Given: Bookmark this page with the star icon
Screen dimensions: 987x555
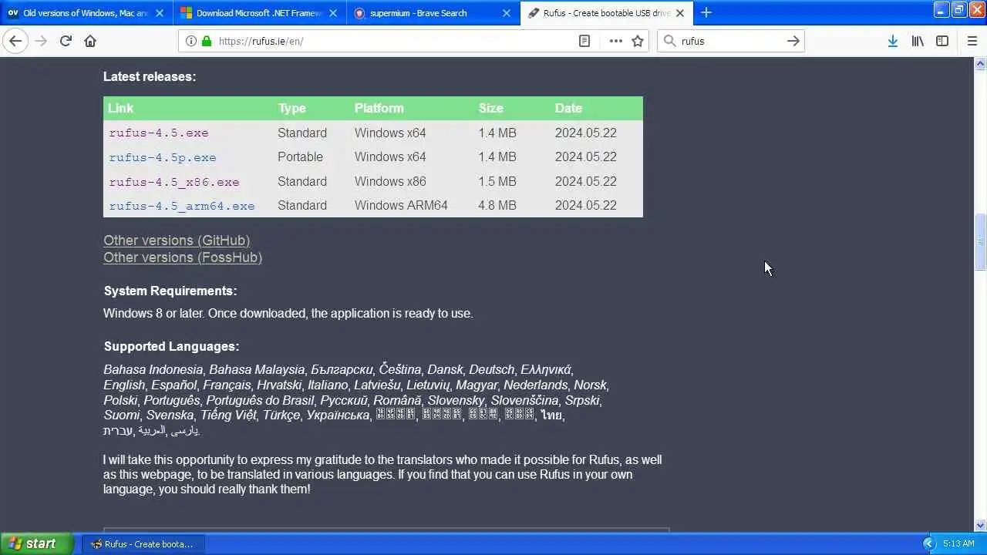Looking at the screenshot, I should (638, 41).
